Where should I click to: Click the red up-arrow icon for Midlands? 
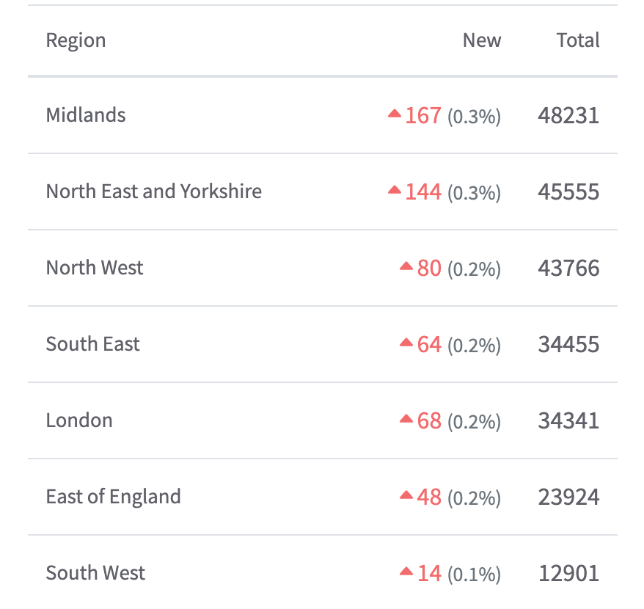395,114
